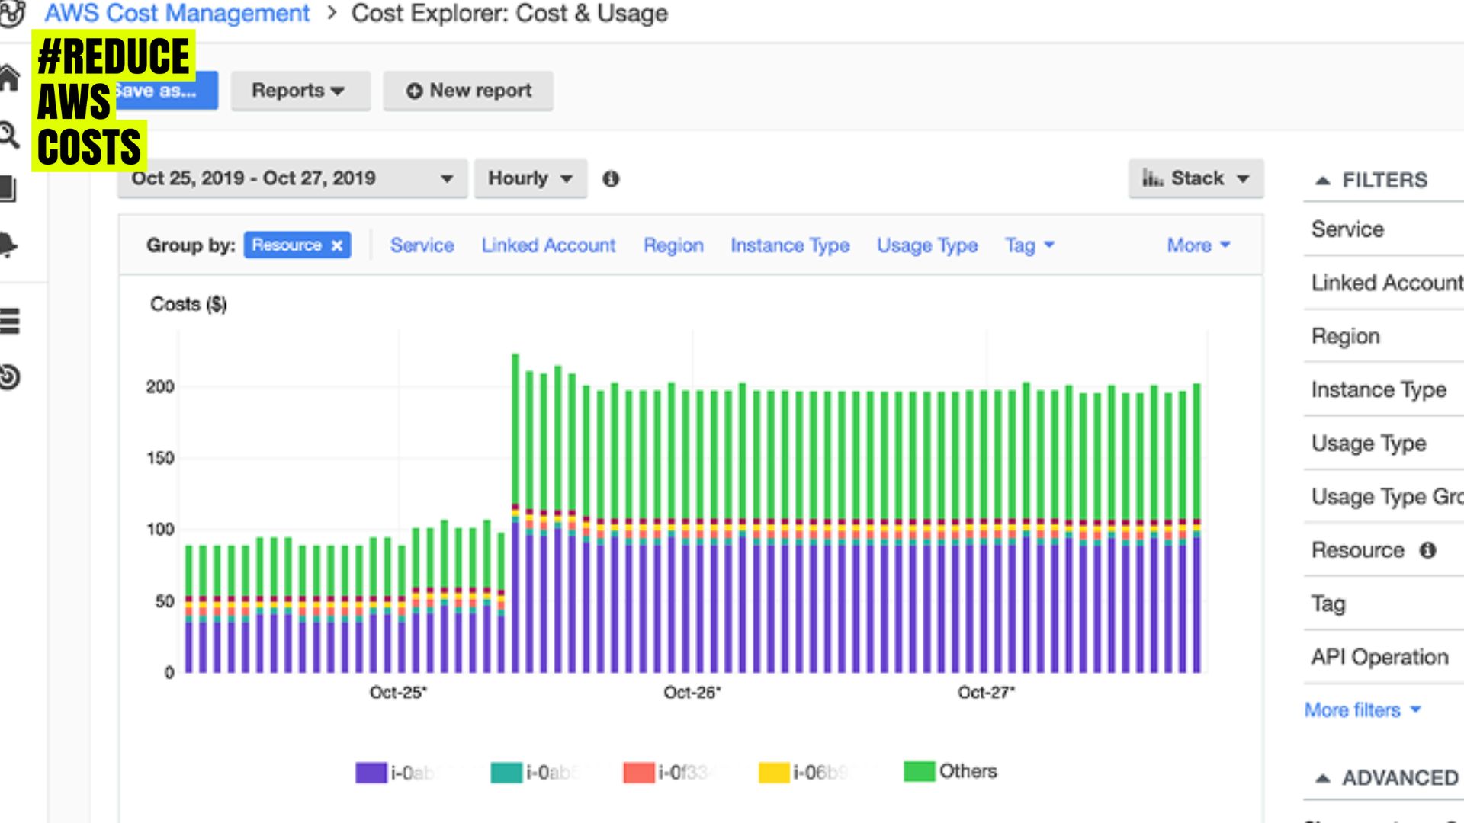The height and width of the screenshot is (823, 1464).
Task: Open the date range Oct 25 - Oct 27 dropdown
Action: (292, 178)
